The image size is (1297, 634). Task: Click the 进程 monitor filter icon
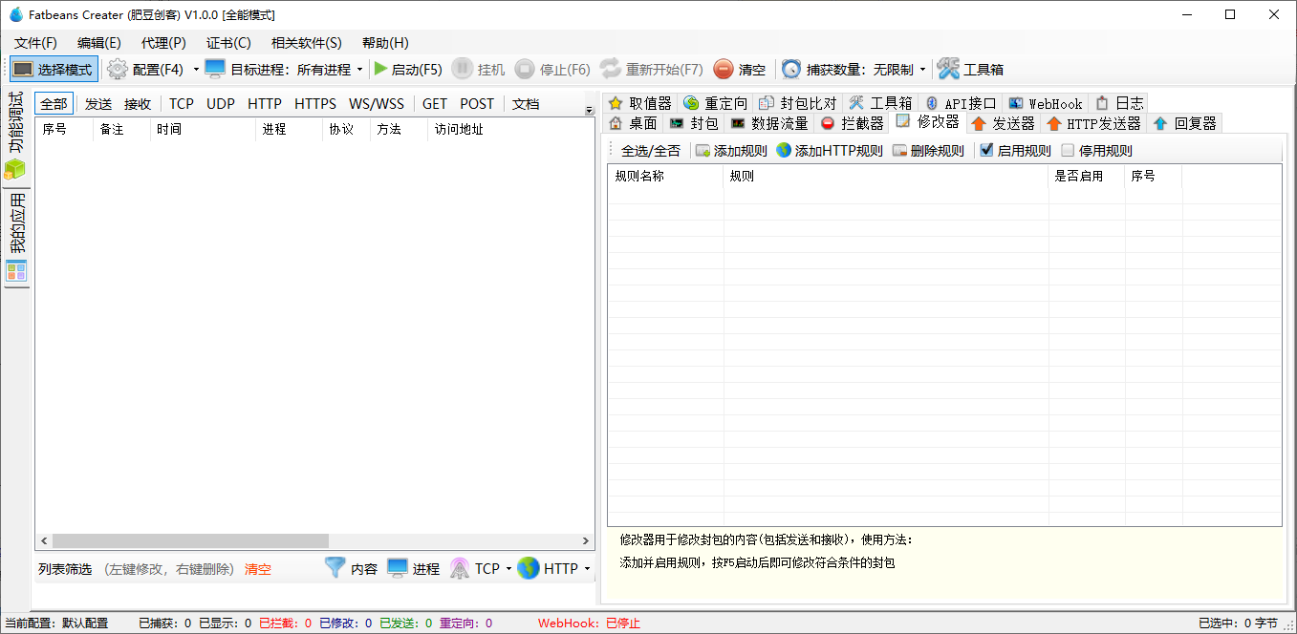pyautogui.click(x=398, y=568)
